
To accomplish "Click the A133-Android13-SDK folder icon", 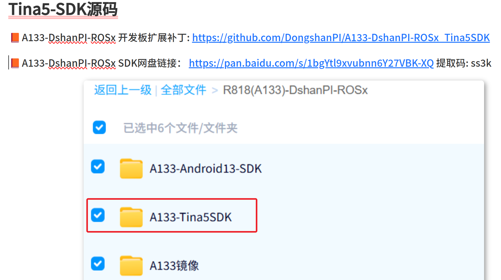I will 131,168.
